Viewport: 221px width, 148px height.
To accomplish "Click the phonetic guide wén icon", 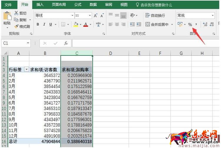I will (x=98, y=24).
